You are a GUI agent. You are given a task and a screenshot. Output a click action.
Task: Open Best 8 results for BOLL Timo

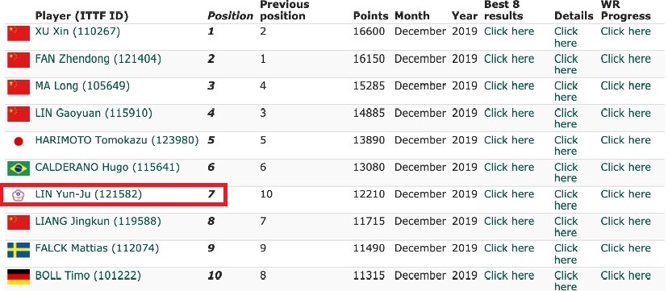pyautogui.click(x=509, y=275)
